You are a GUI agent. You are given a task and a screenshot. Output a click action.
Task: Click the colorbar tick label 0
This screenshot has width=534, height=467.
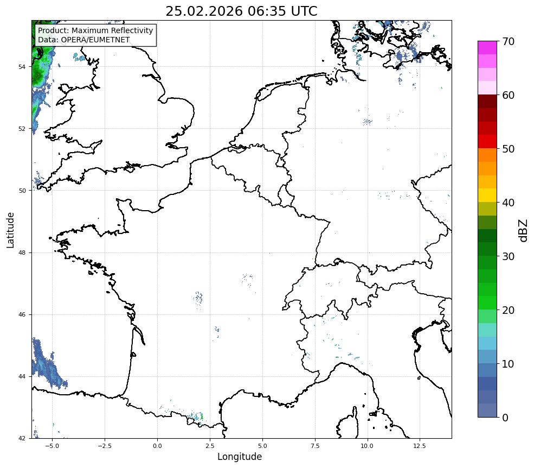point(505,418)
